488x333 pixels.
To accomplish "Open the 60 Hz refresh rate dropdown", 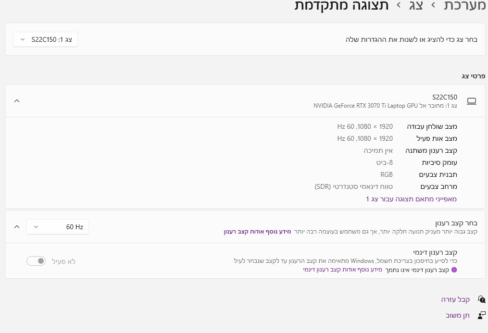I will click(58, 227).
